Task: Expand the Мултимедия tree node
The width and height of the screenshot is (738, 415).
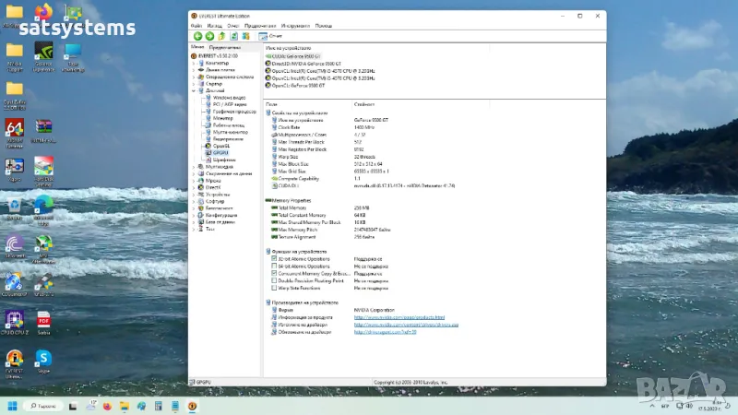Action: coord(193,166)
